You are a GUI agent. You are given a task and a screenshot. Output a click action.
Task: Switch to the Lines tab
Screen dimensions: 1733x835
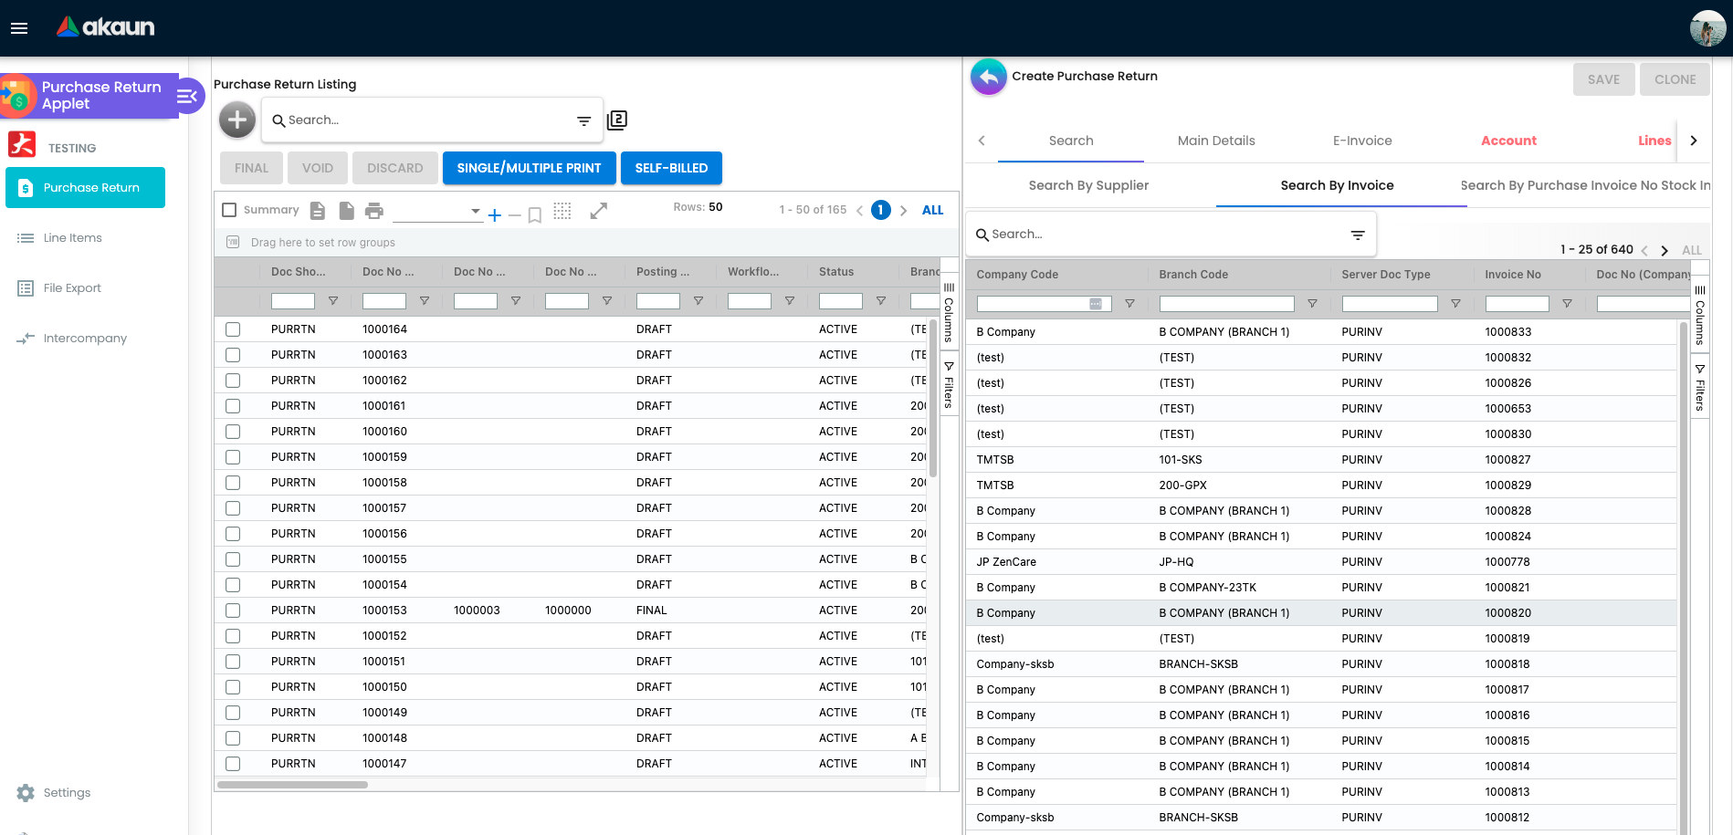click(x=1654, y=141)
